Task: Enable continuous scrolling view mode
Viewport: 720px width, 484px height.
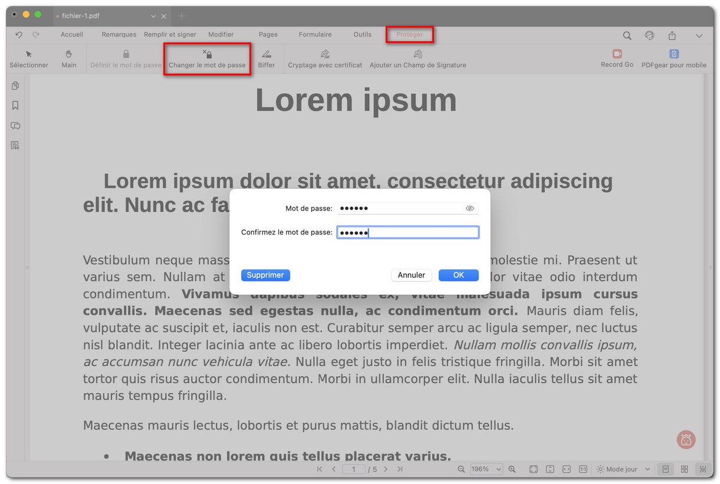Action: [x=702, y=469]
